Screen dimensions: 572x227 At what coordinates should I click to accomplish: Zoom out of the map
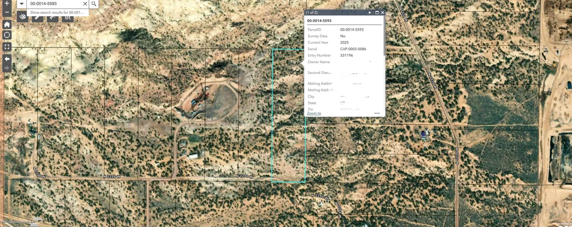click(x=7, y=12)
